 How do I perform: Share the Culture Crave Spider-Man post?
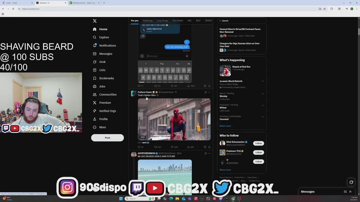(209, 147)
